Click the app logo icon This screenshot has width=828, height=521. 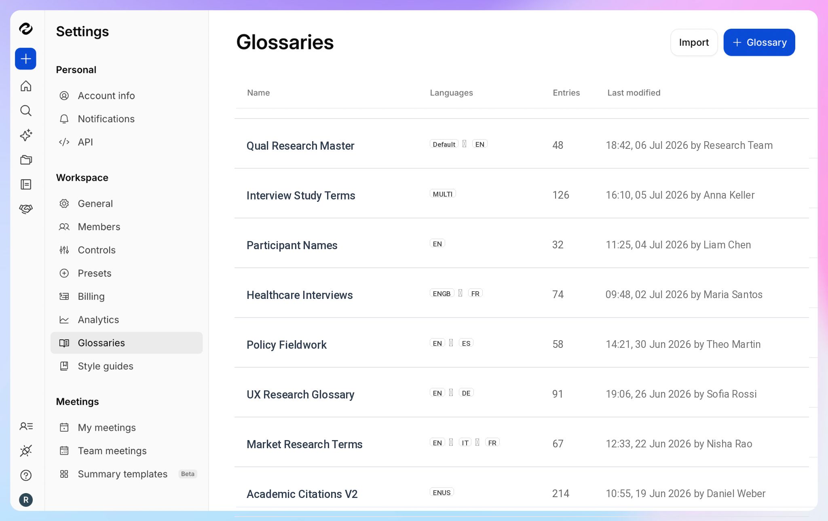click(26, 29)
